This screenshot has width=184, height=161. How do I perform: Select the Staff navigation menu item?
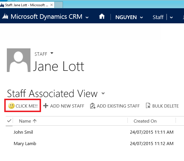point(158,17)
